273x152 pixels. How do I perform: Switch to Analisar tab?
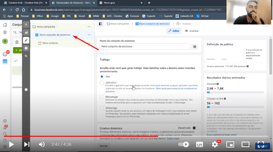point(192,31)
